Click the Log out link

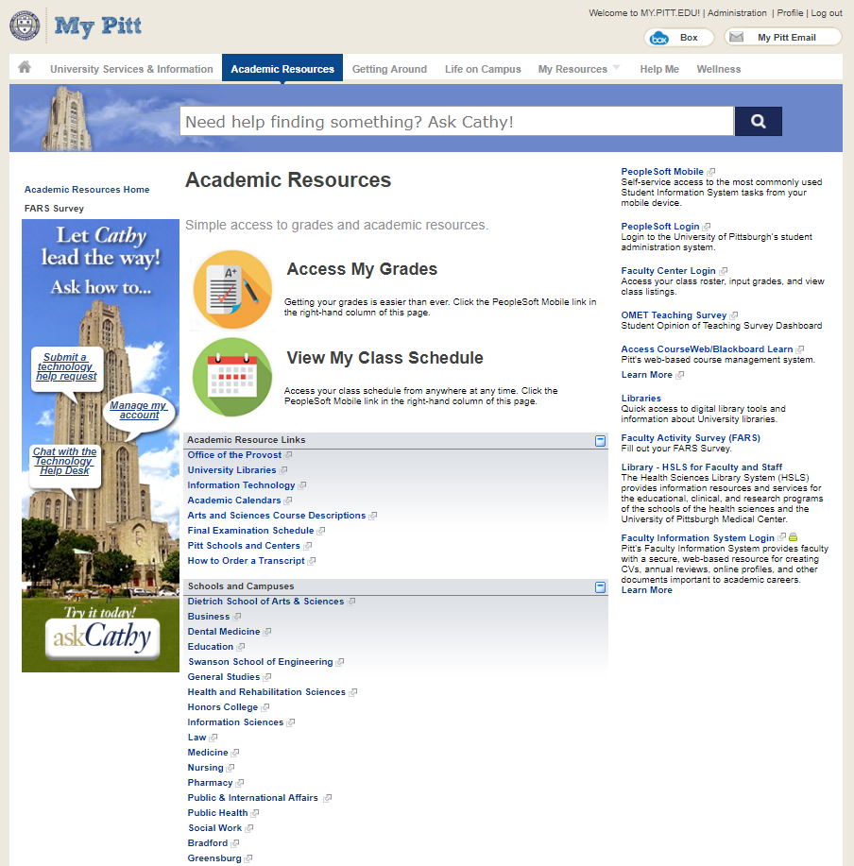(827, 12)
